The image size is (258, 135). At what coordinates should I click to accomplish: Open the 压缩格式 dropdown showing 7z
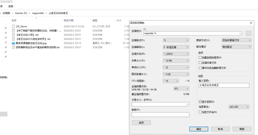(x=176, y=40)
